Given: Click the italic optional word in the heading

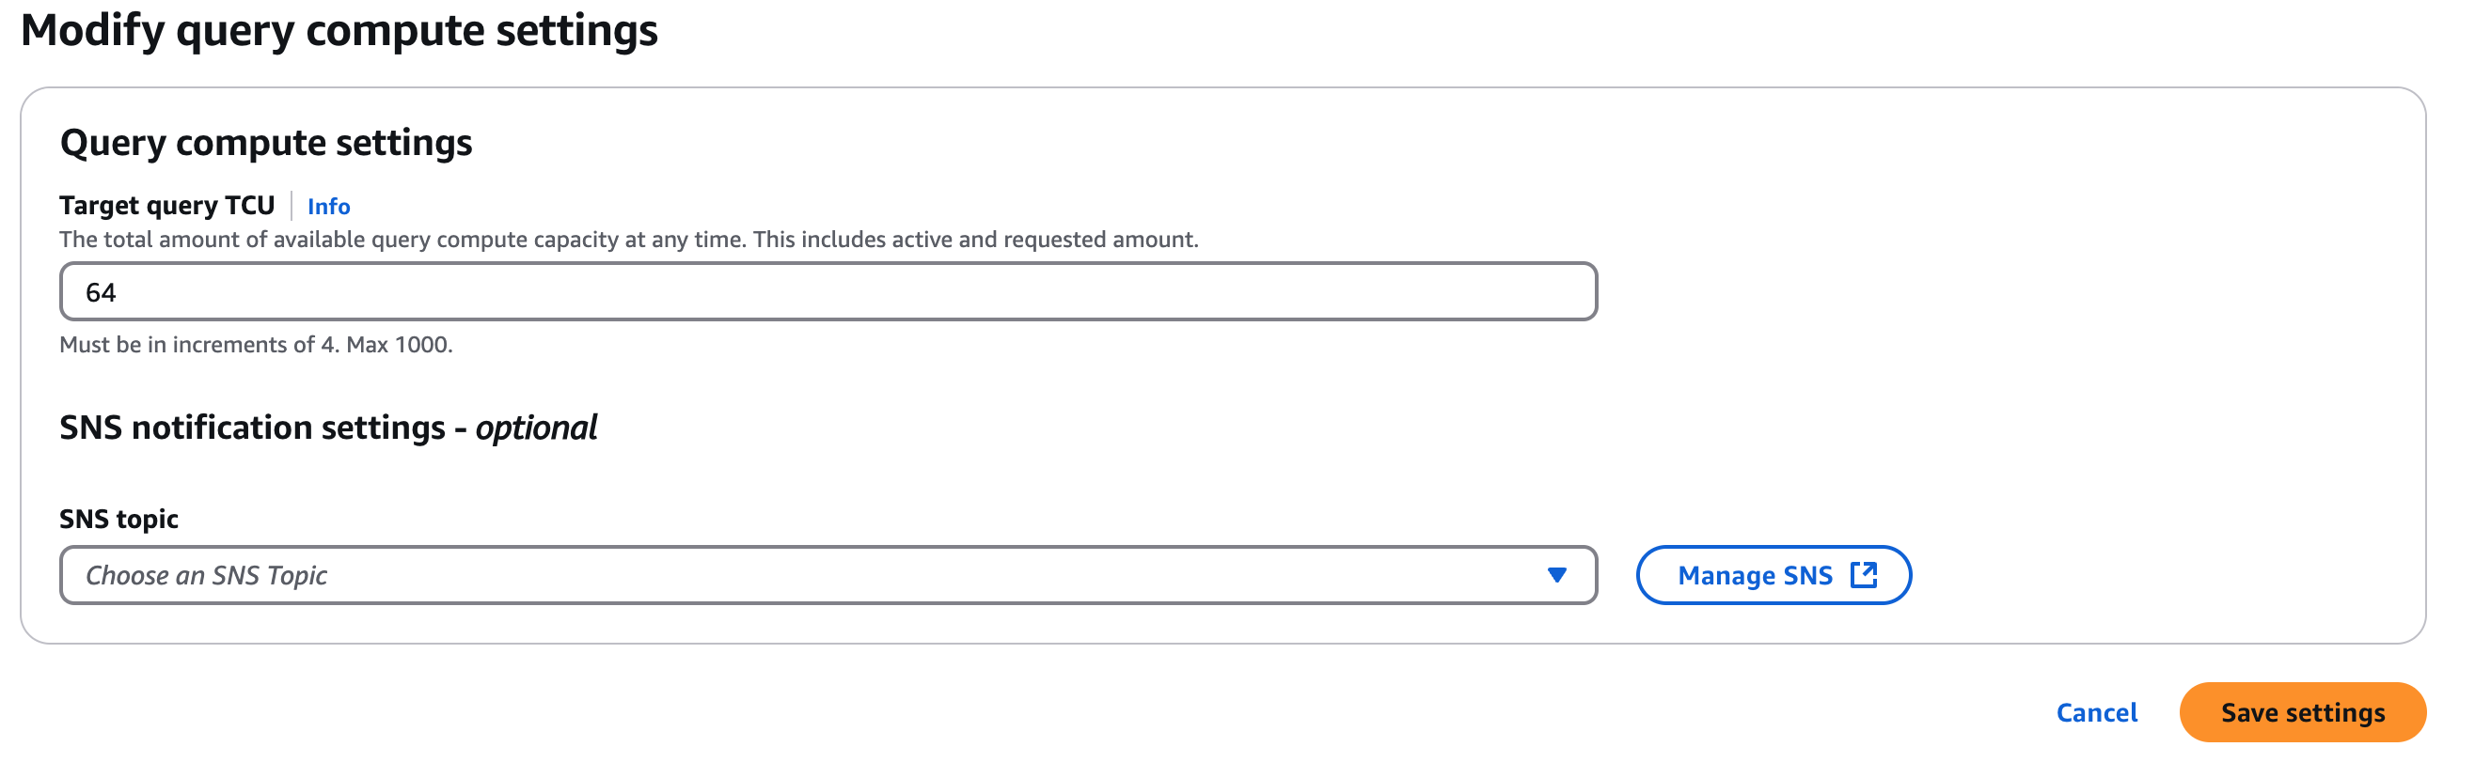Looking at the screenshot, I should tap(536, 428).
